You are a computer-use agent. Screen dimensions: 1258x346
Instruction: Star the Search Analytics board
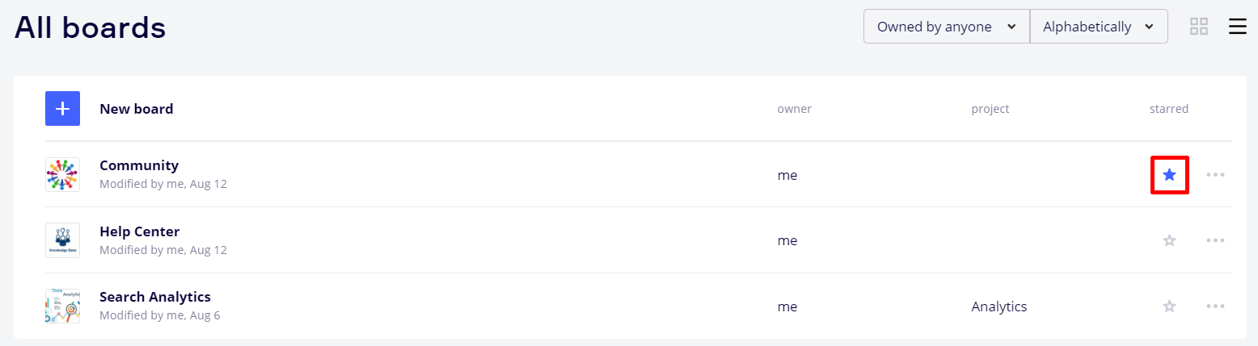click(1169, 306)
